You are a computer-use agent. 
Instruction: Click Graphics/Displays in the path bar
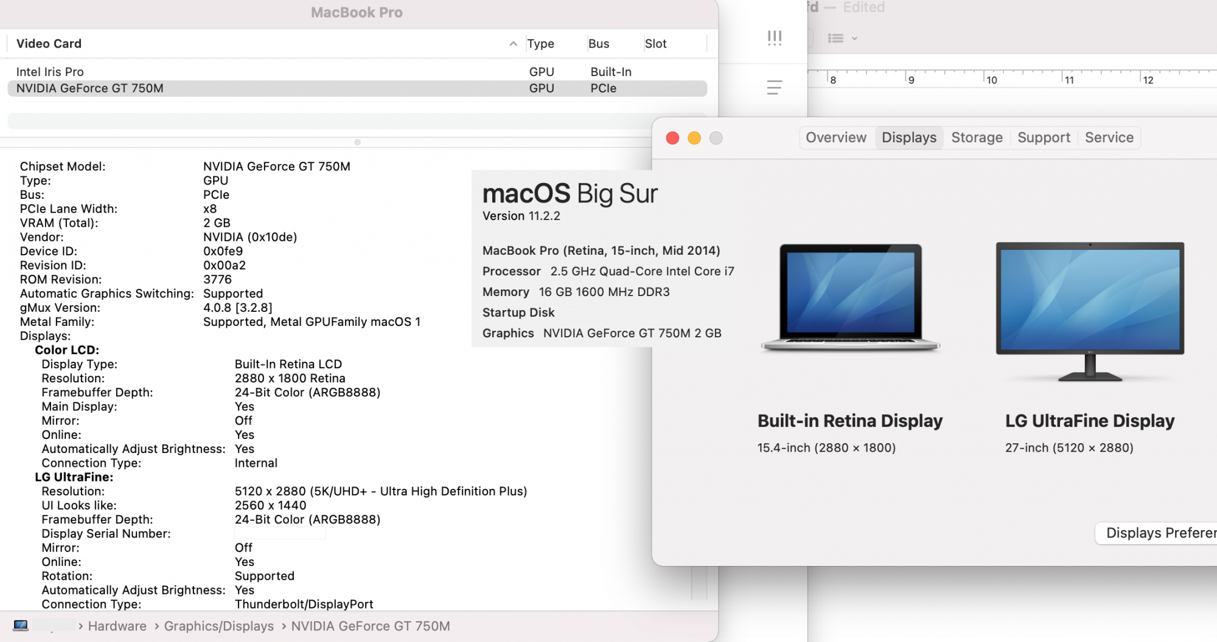tap(218, 626)
